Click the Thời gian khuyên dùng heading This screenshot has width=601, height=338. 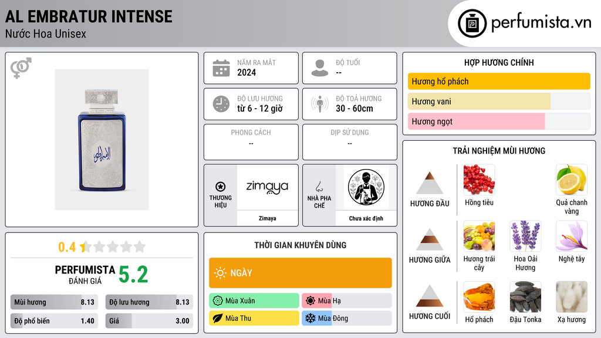[x=300, y=245]
